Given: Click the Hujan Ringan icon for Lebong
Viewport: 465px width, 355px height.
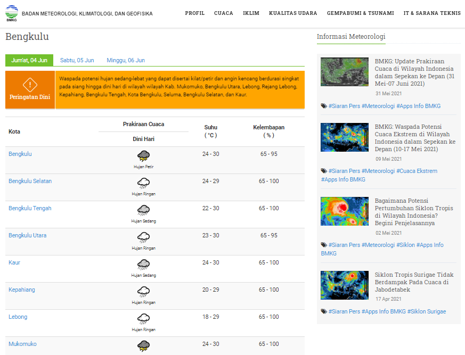Looking at the screenshot, I should [143, 319].
